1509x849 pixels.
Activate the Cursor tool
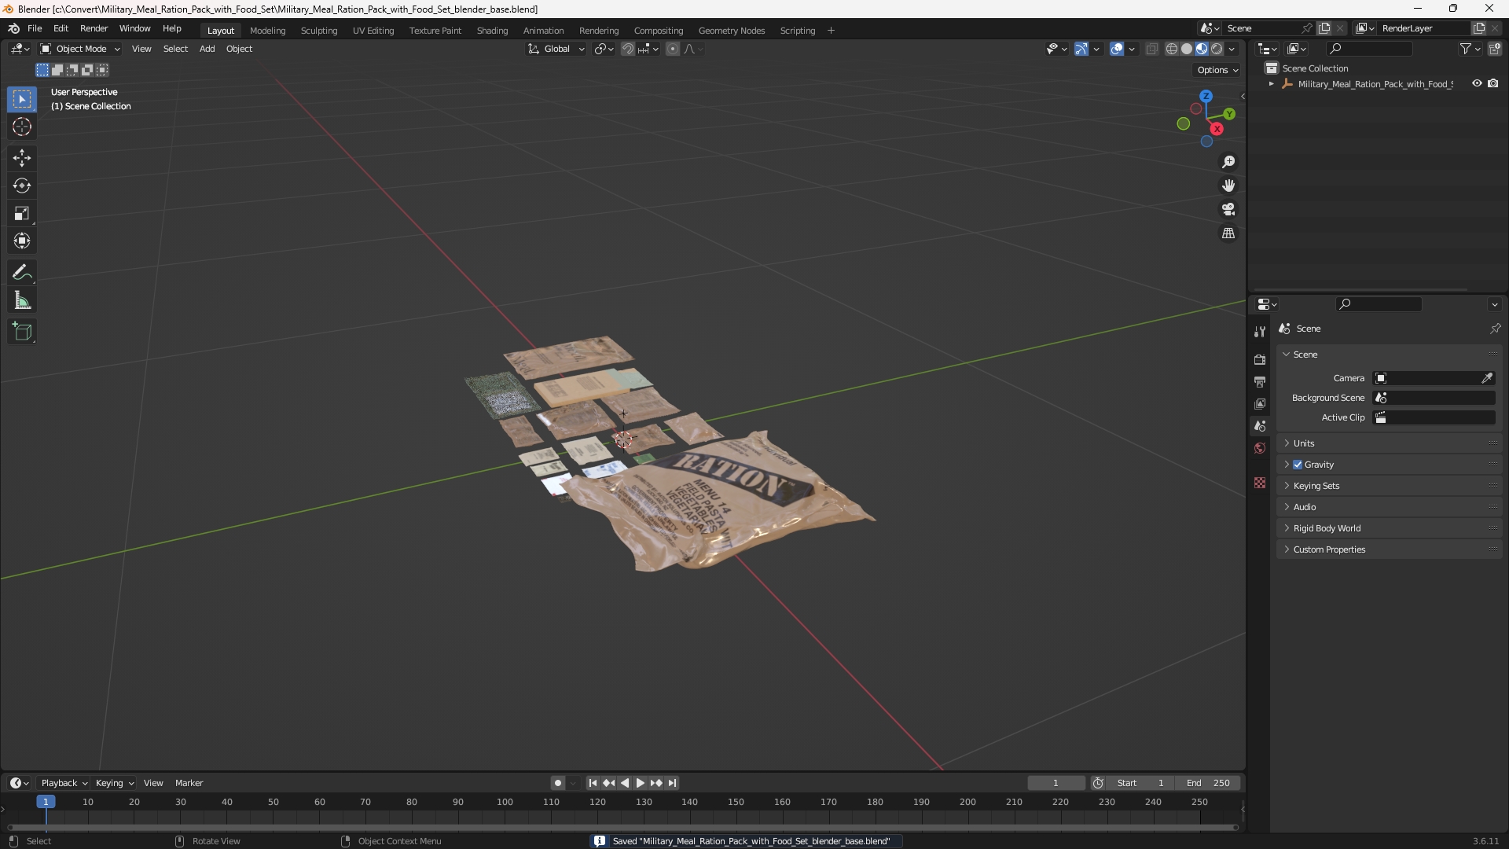pos(22,127)
